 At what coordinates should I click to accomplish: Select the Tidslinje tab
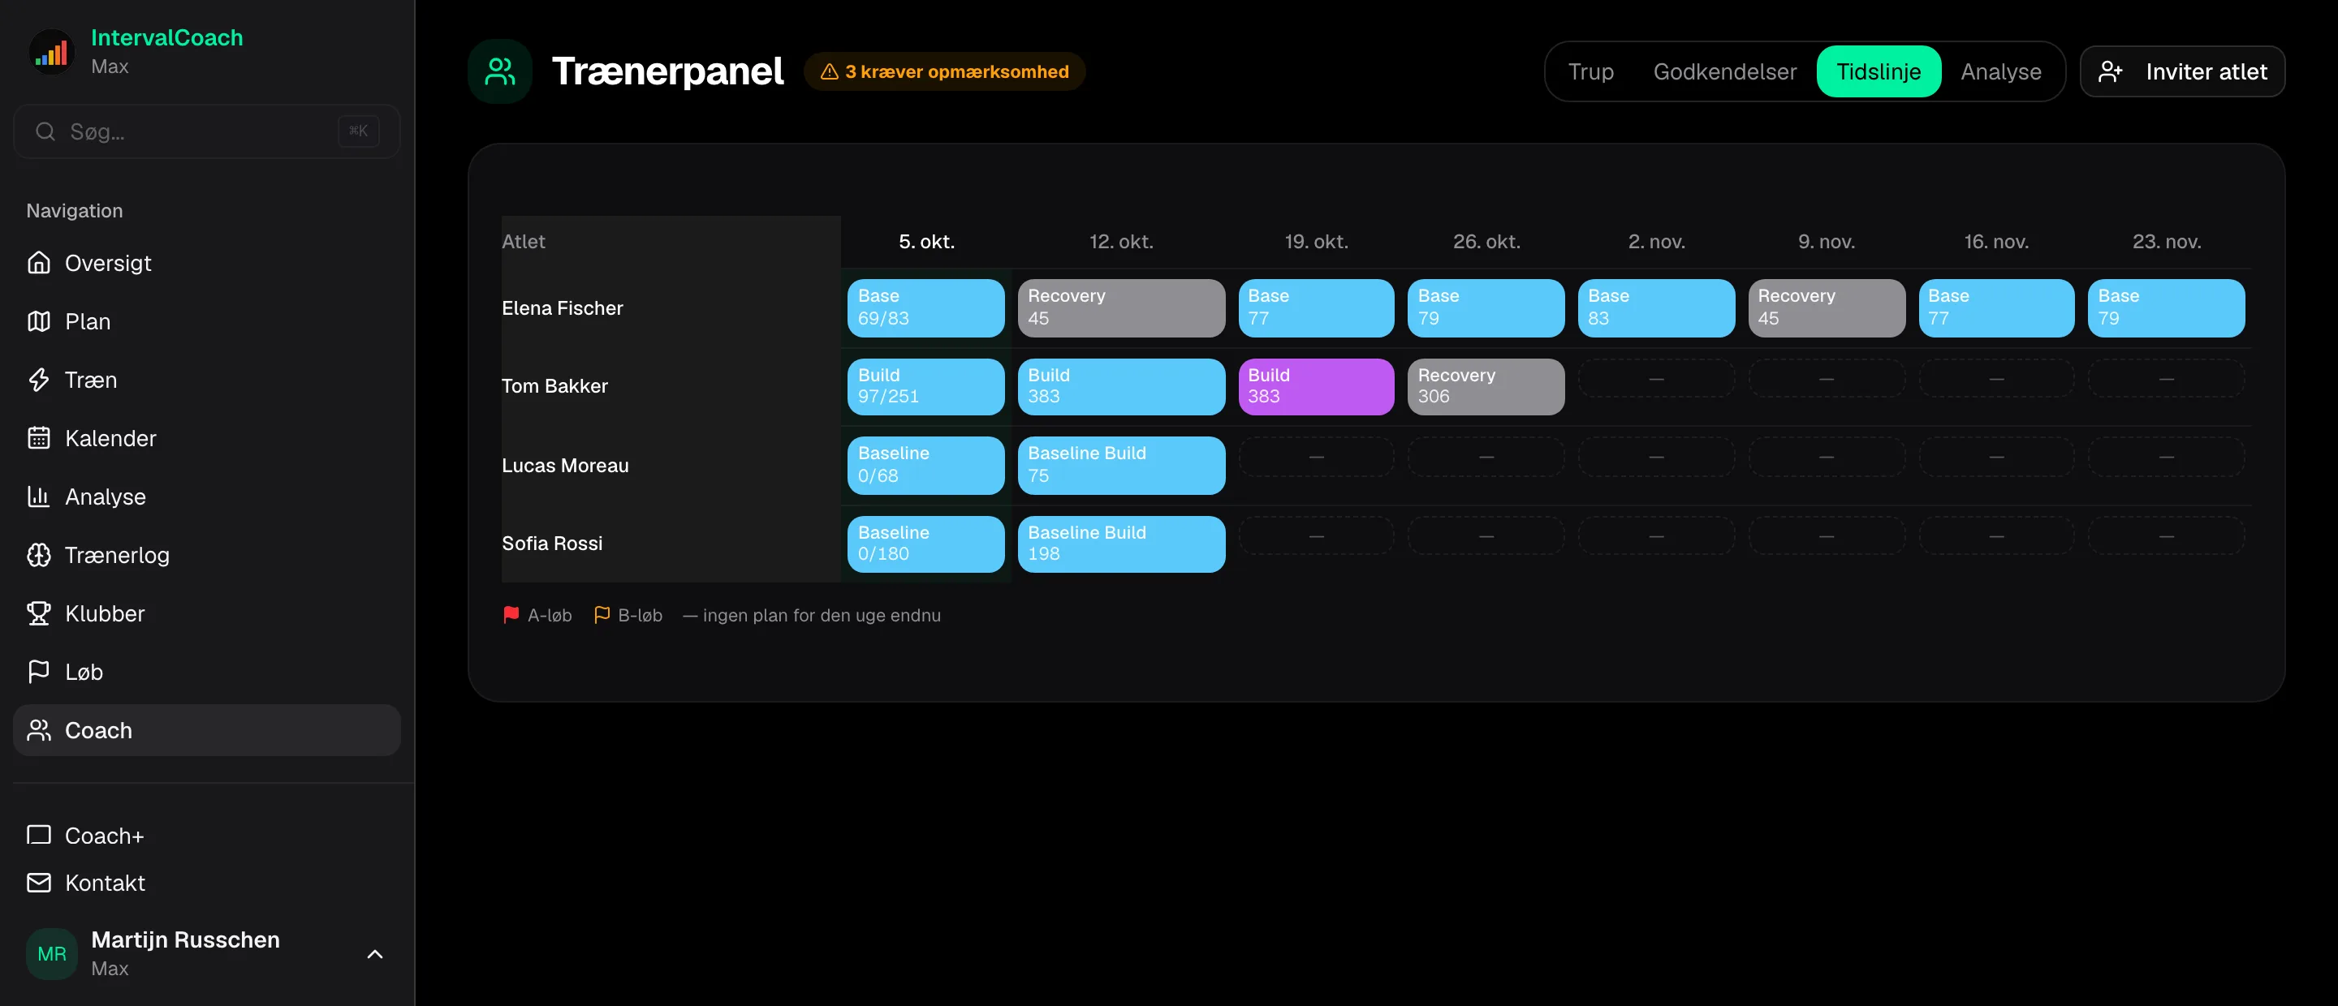(1878, 71)
